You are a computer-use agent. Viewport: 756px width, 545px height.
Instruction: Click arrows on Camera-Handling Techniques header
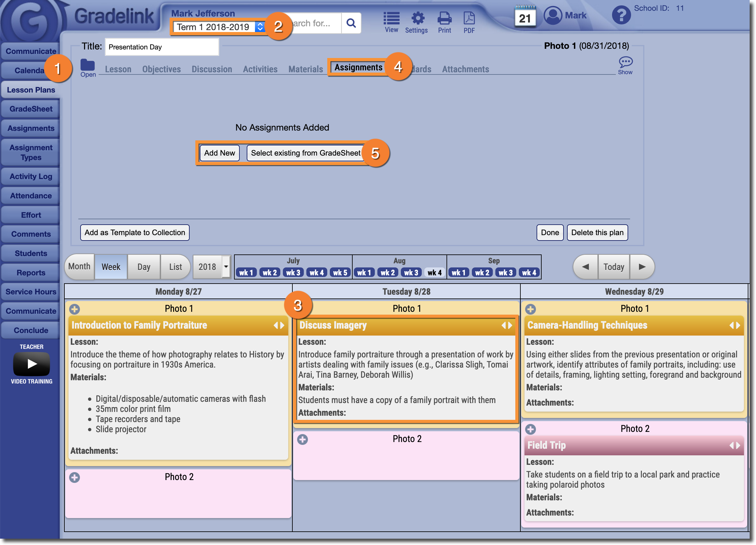coord(735,325)
